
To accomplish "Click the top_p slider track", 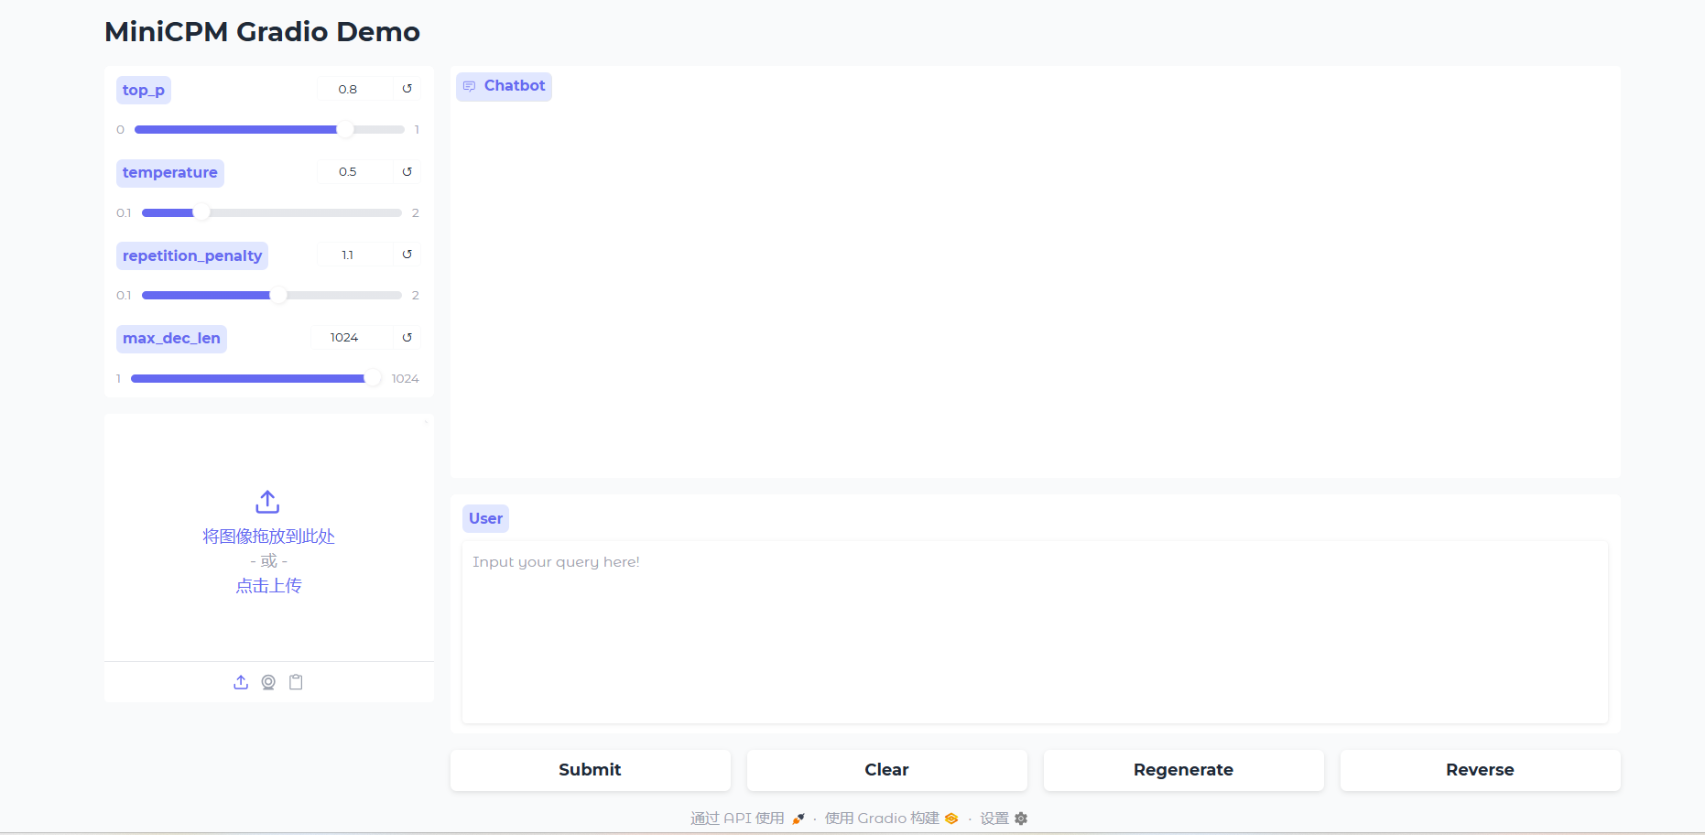I will coord(269,130).
